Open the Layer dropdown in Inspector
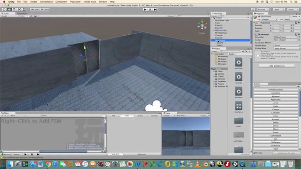Image resolution: width=301 pixels, height=169 pixels. click(292, 20)
